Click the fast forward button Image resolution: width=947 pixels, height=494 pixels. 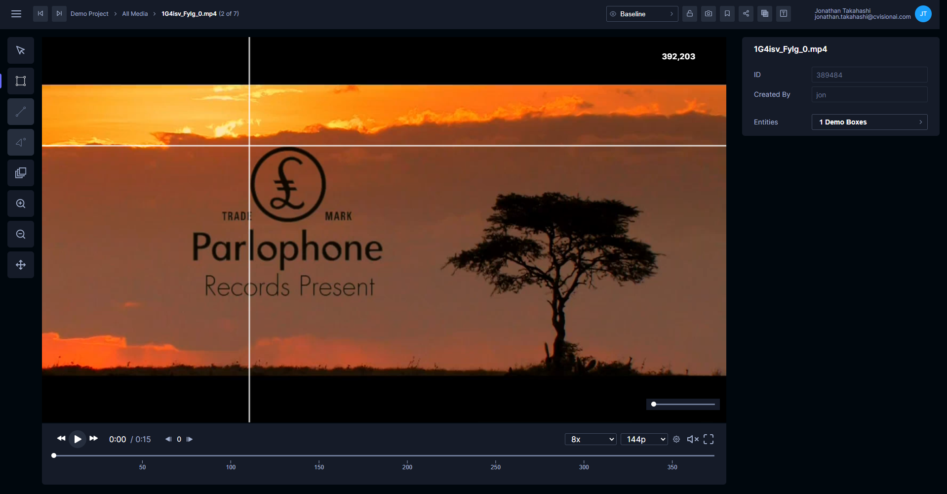[x=94, y=439]
